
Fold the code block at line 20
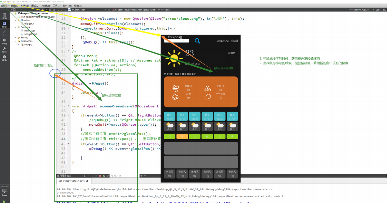pyautogui.click(x=69, y=28)
